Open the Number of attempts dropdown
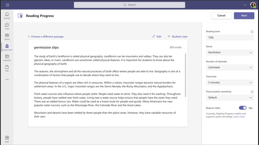 point(230,68)
